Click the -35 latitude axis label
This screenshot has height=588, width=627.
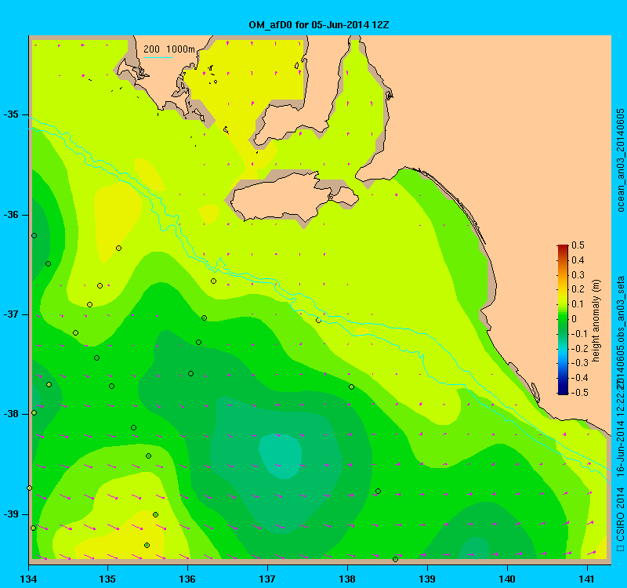point(11,114)
